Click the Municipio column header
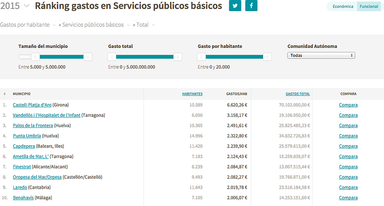Viewport: 384px width, 206px height. point(22,94)
